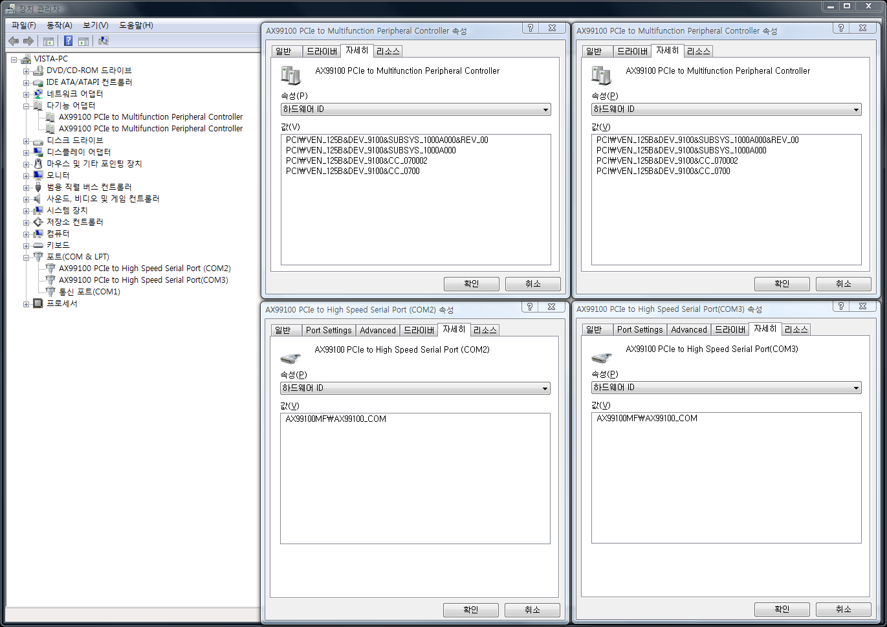This screenshot has height=627, width=887.
Task: Open the 파일(F) menu
Action: point(24,25)
